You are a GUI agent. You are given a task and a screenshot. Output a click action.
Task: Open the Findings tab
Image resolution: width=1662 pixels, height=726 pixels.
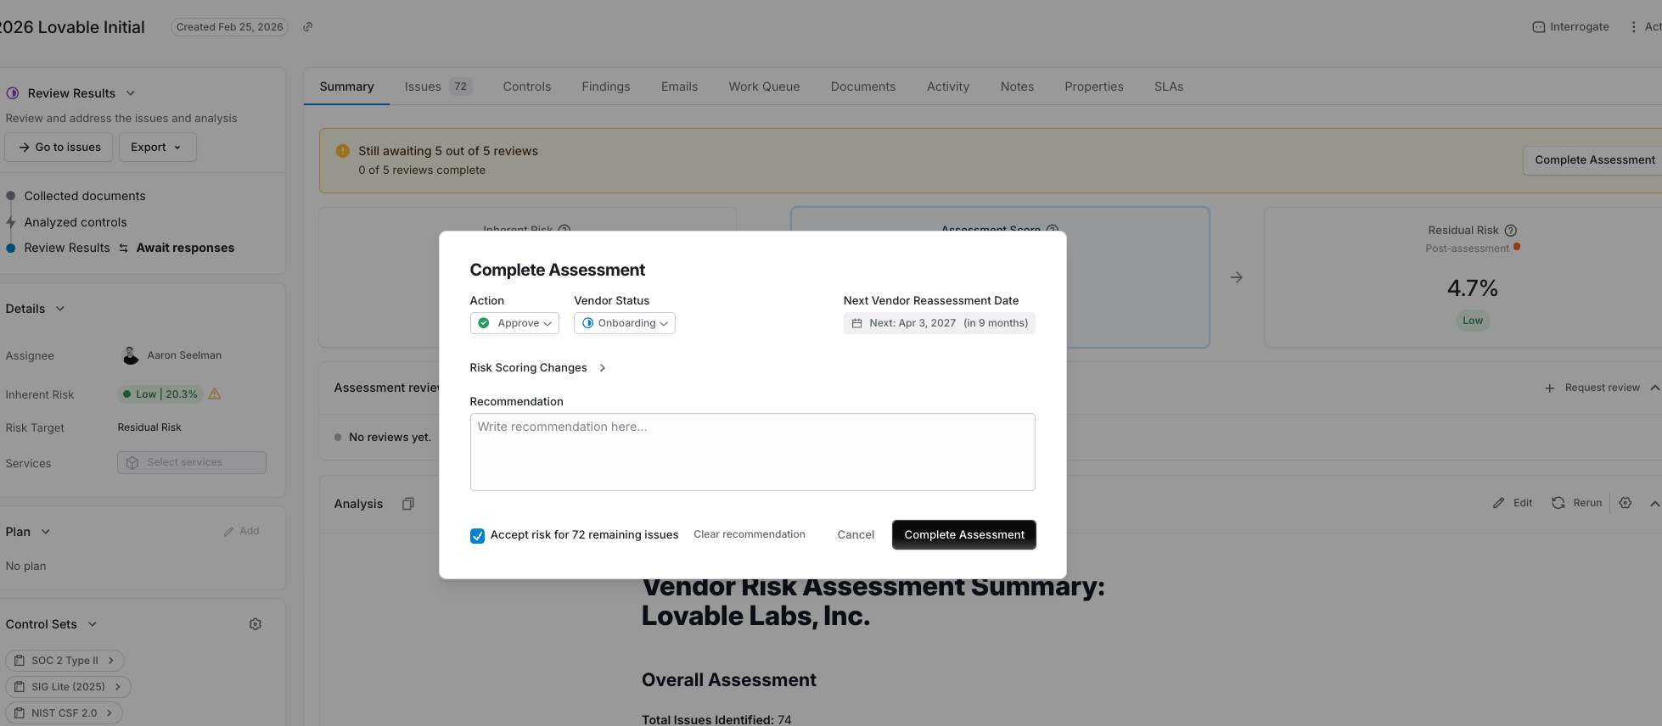pos(606,87)
